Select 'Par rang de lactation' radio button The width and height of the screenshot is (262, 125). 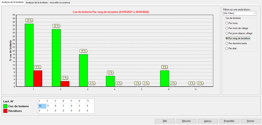coord(227,38)
